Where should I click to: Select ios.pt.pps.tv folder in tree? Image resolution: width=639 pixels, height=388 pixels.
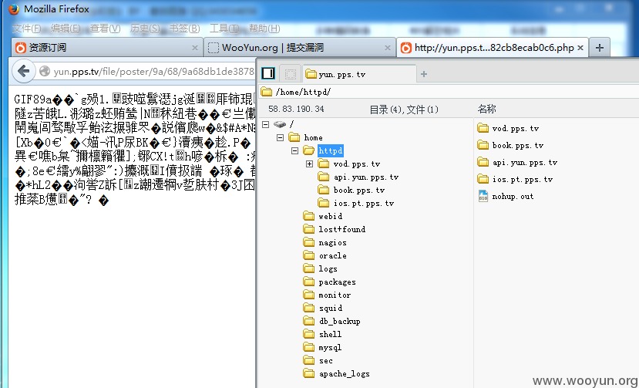click(x=356, y=203)
